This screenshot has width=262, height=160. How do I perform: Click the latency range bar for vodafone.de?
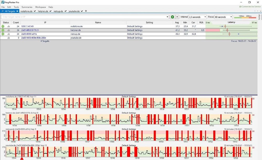(236, 26)
